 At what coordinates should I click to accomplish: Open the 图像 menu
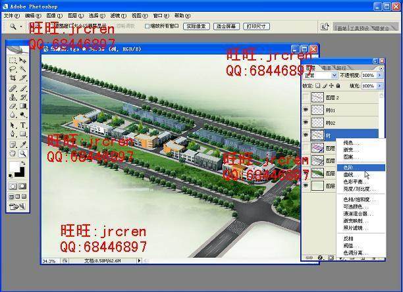click(x=54, y=15)
